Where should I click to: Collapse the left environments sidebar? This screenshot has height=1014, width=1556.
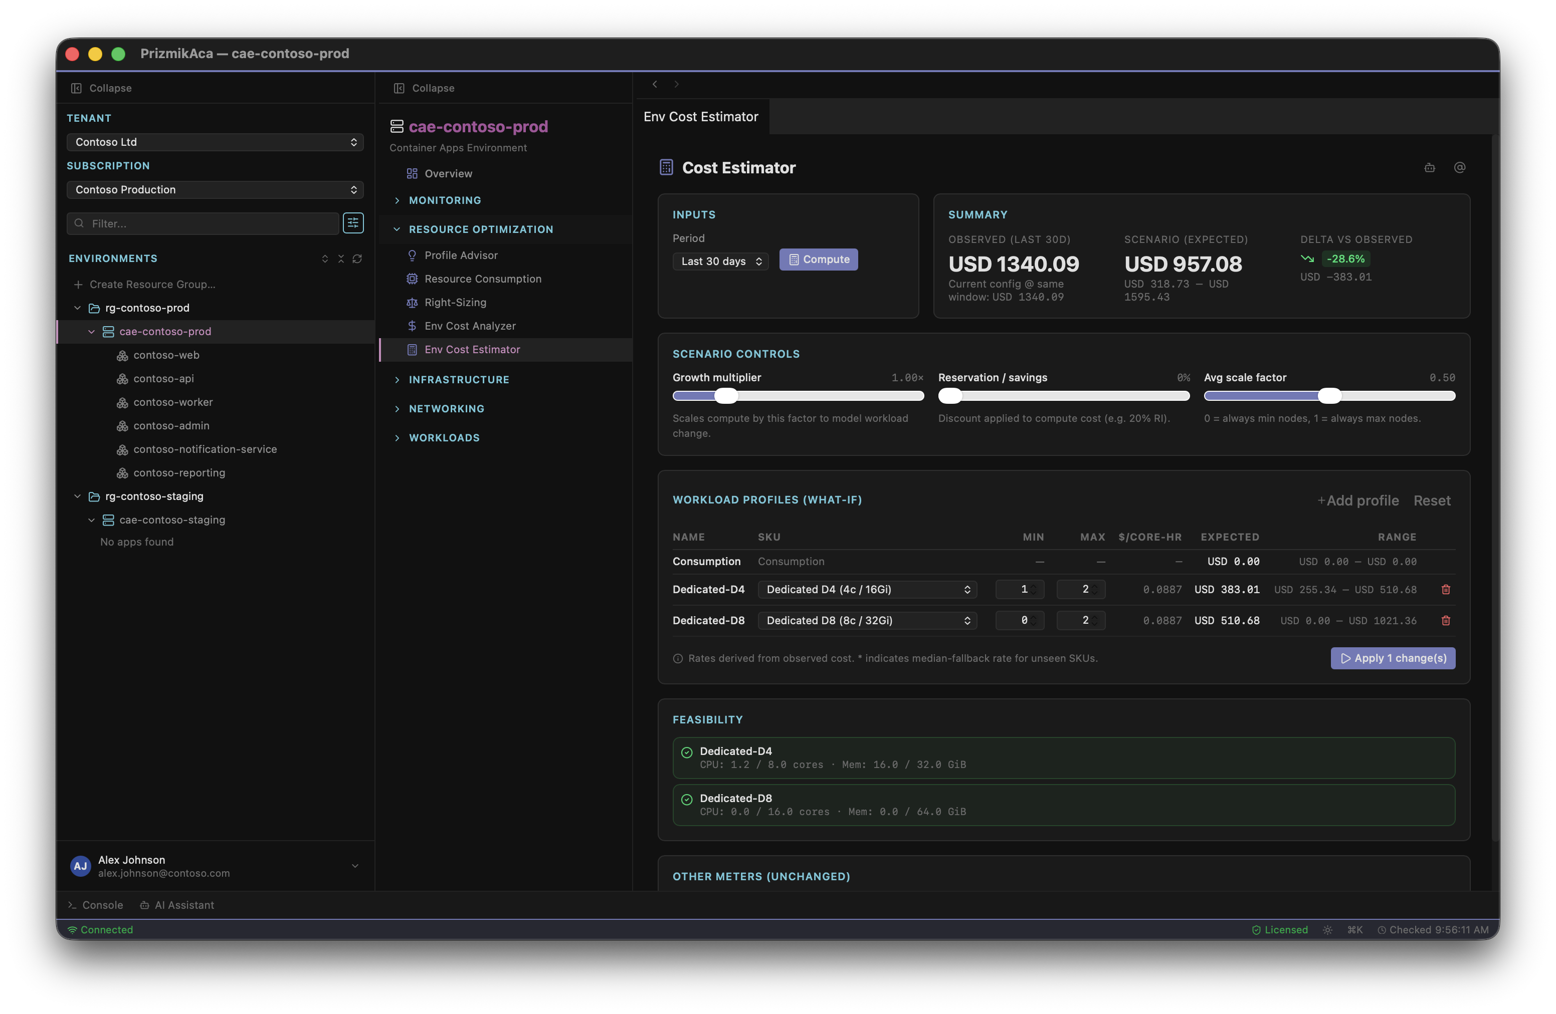point(101,88)
